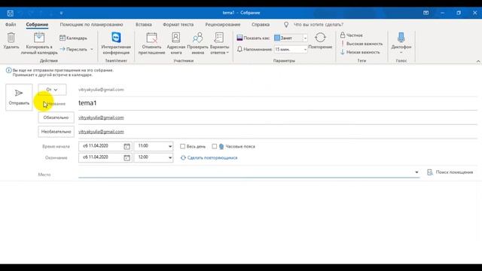Click the info icon in notification bar

[8, 70]
